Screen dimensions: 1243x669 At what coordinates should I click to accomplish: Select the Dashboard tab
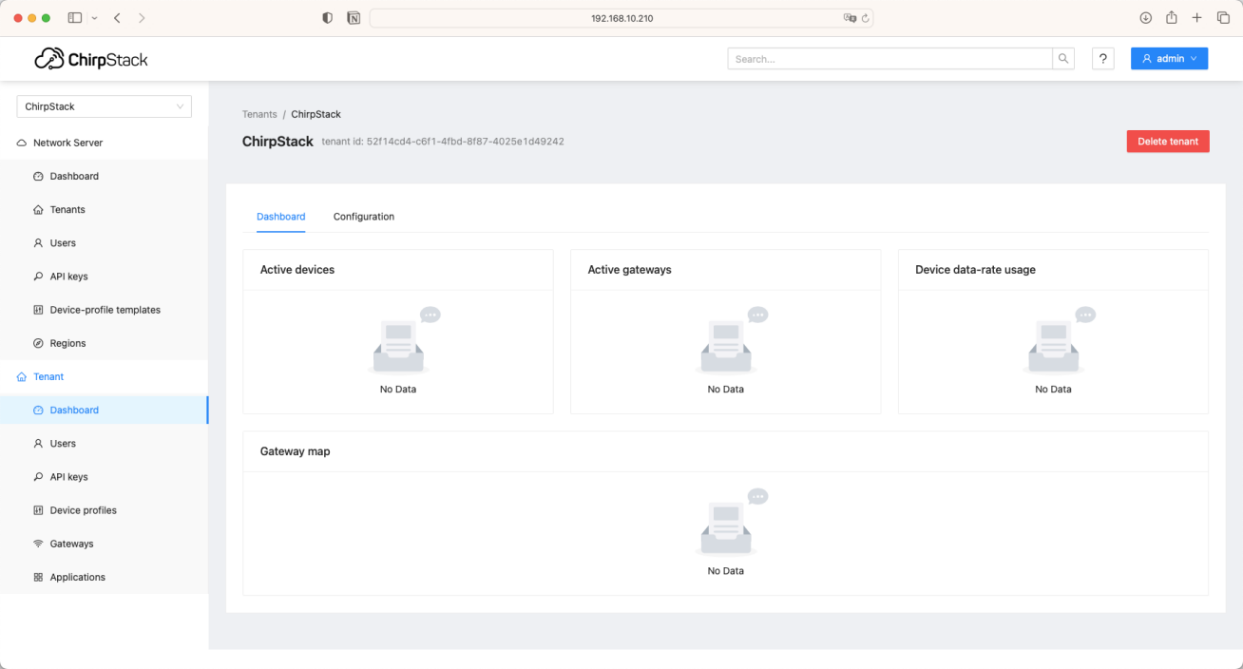click(x=280, y=217)
